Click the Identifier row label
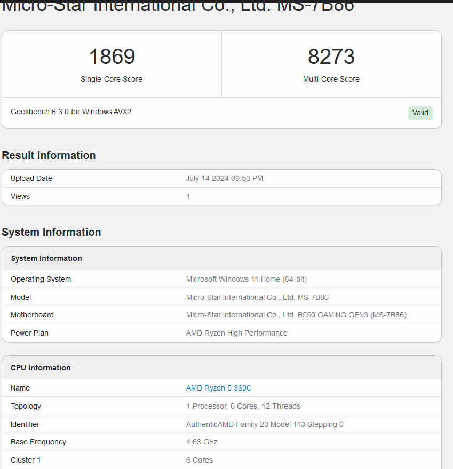 25,424
